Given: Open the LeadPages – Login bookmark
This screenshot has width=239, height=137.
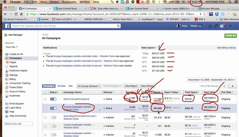Looking at the screenshot, I should point(150,19).
